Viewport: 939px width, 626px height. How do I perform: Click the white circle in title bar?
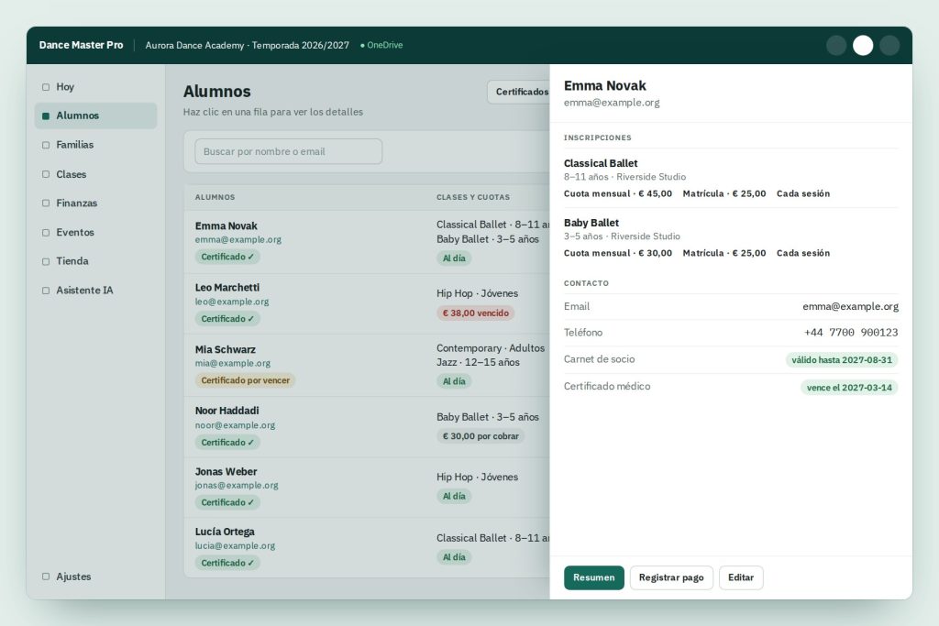point(863,46)
